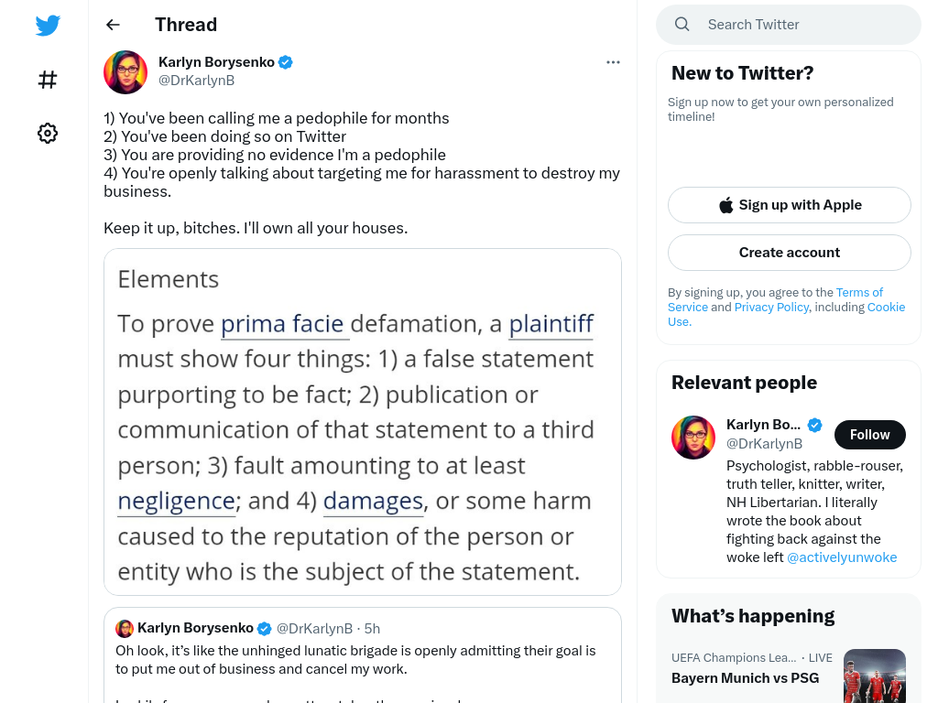Image resolution: width=938 pixels, height=703 pixels.
Task: Open the defamation Elements image
Action: coord(363,422)
